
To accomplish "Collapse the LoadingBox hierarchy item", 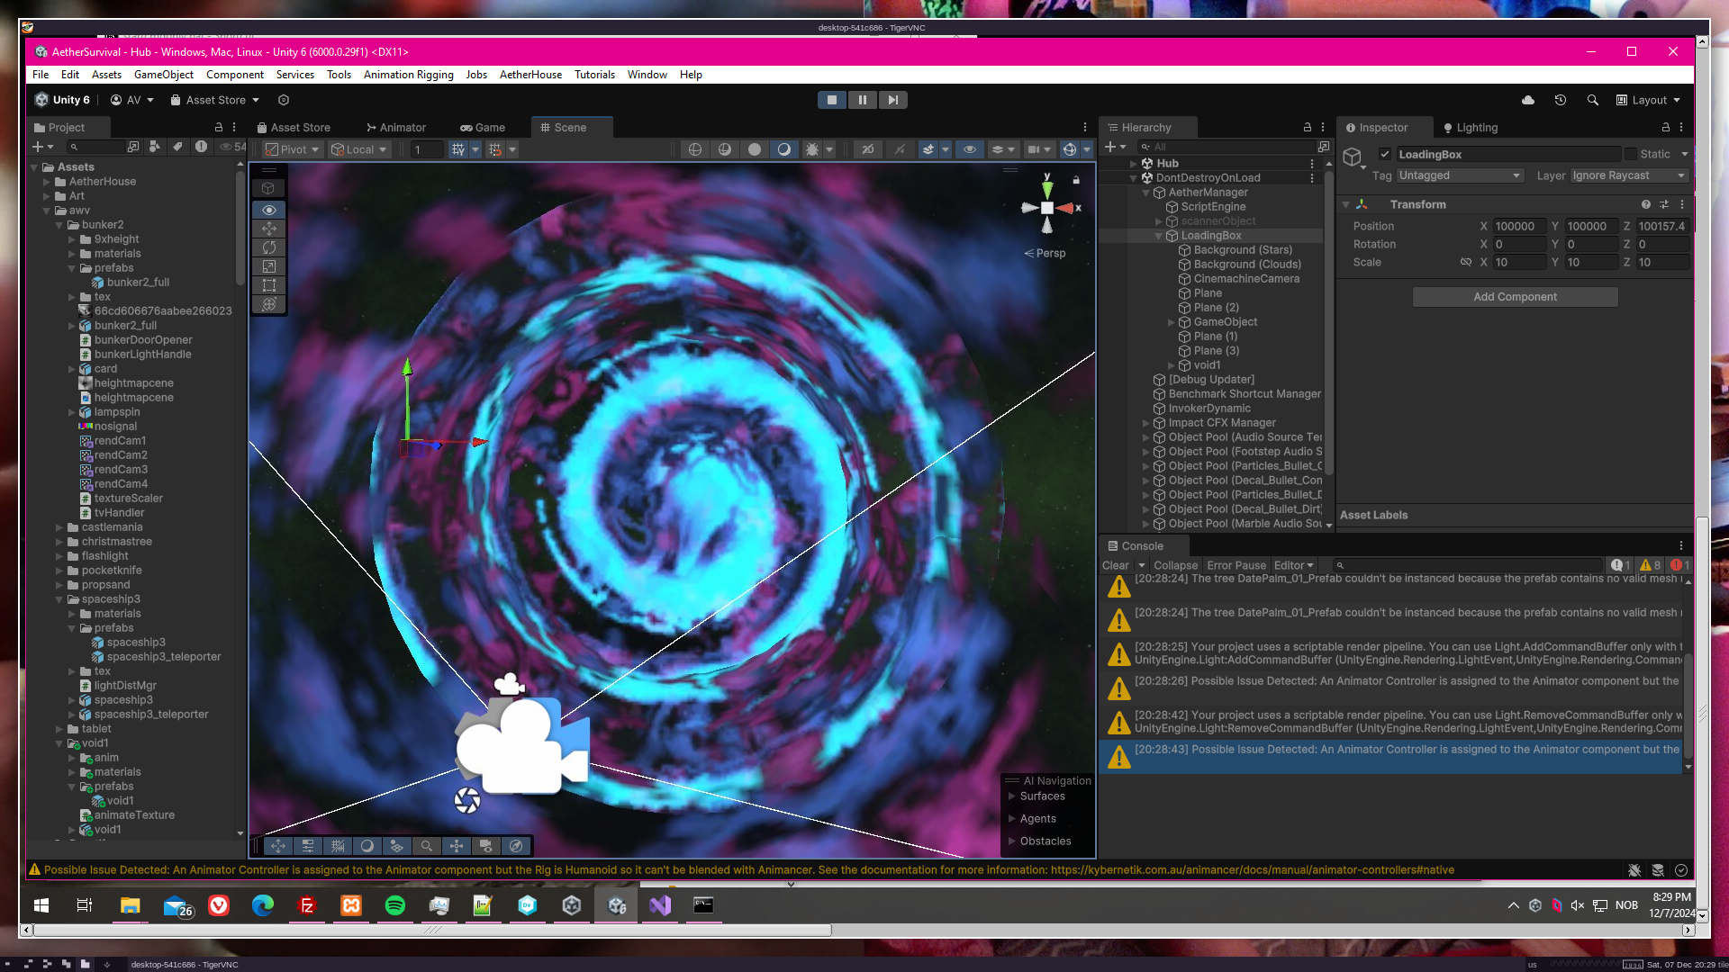I will pos(1159,236).
